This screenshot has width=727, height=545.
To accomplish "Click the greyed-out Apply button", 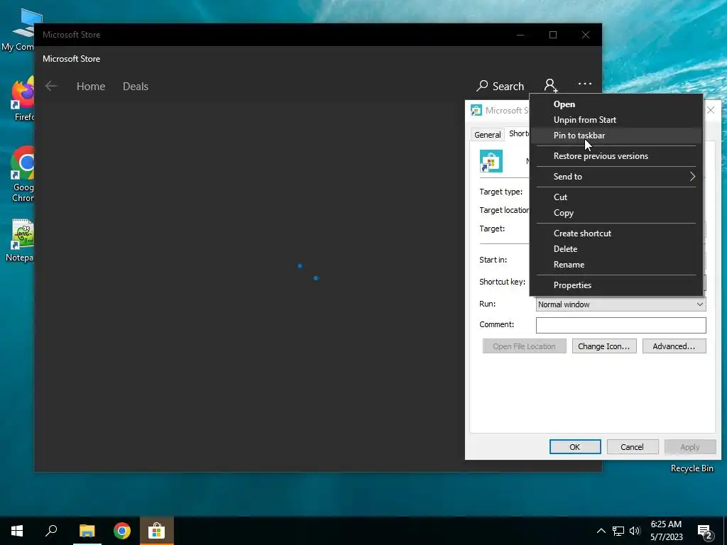I will [690, 447].
